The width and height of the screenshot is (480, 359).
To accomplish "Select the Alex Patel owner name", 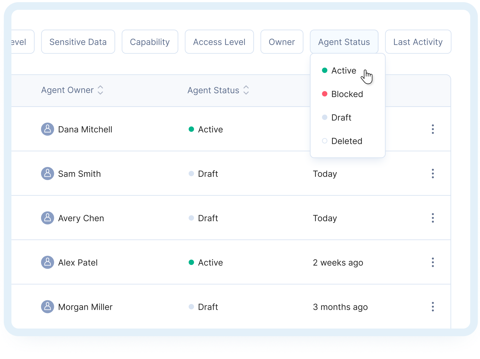I will [x=78, y=262].
